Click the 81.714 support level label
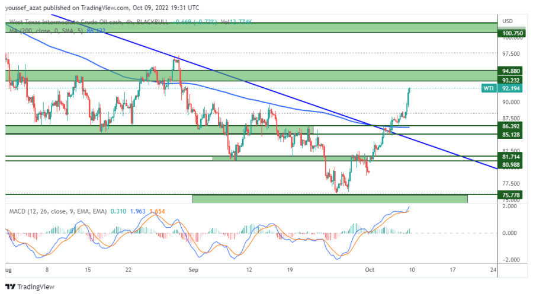 pos(512,156)
